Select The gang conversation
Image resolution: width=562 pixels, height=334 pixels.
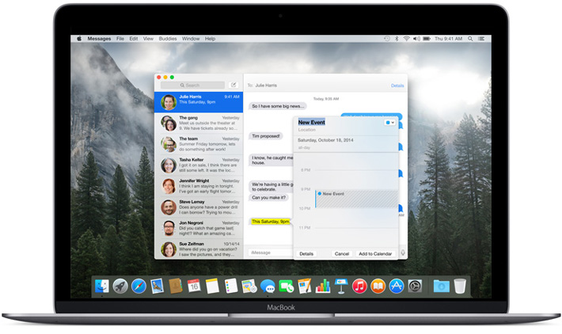pyautogui.click(x=199, y=123)
